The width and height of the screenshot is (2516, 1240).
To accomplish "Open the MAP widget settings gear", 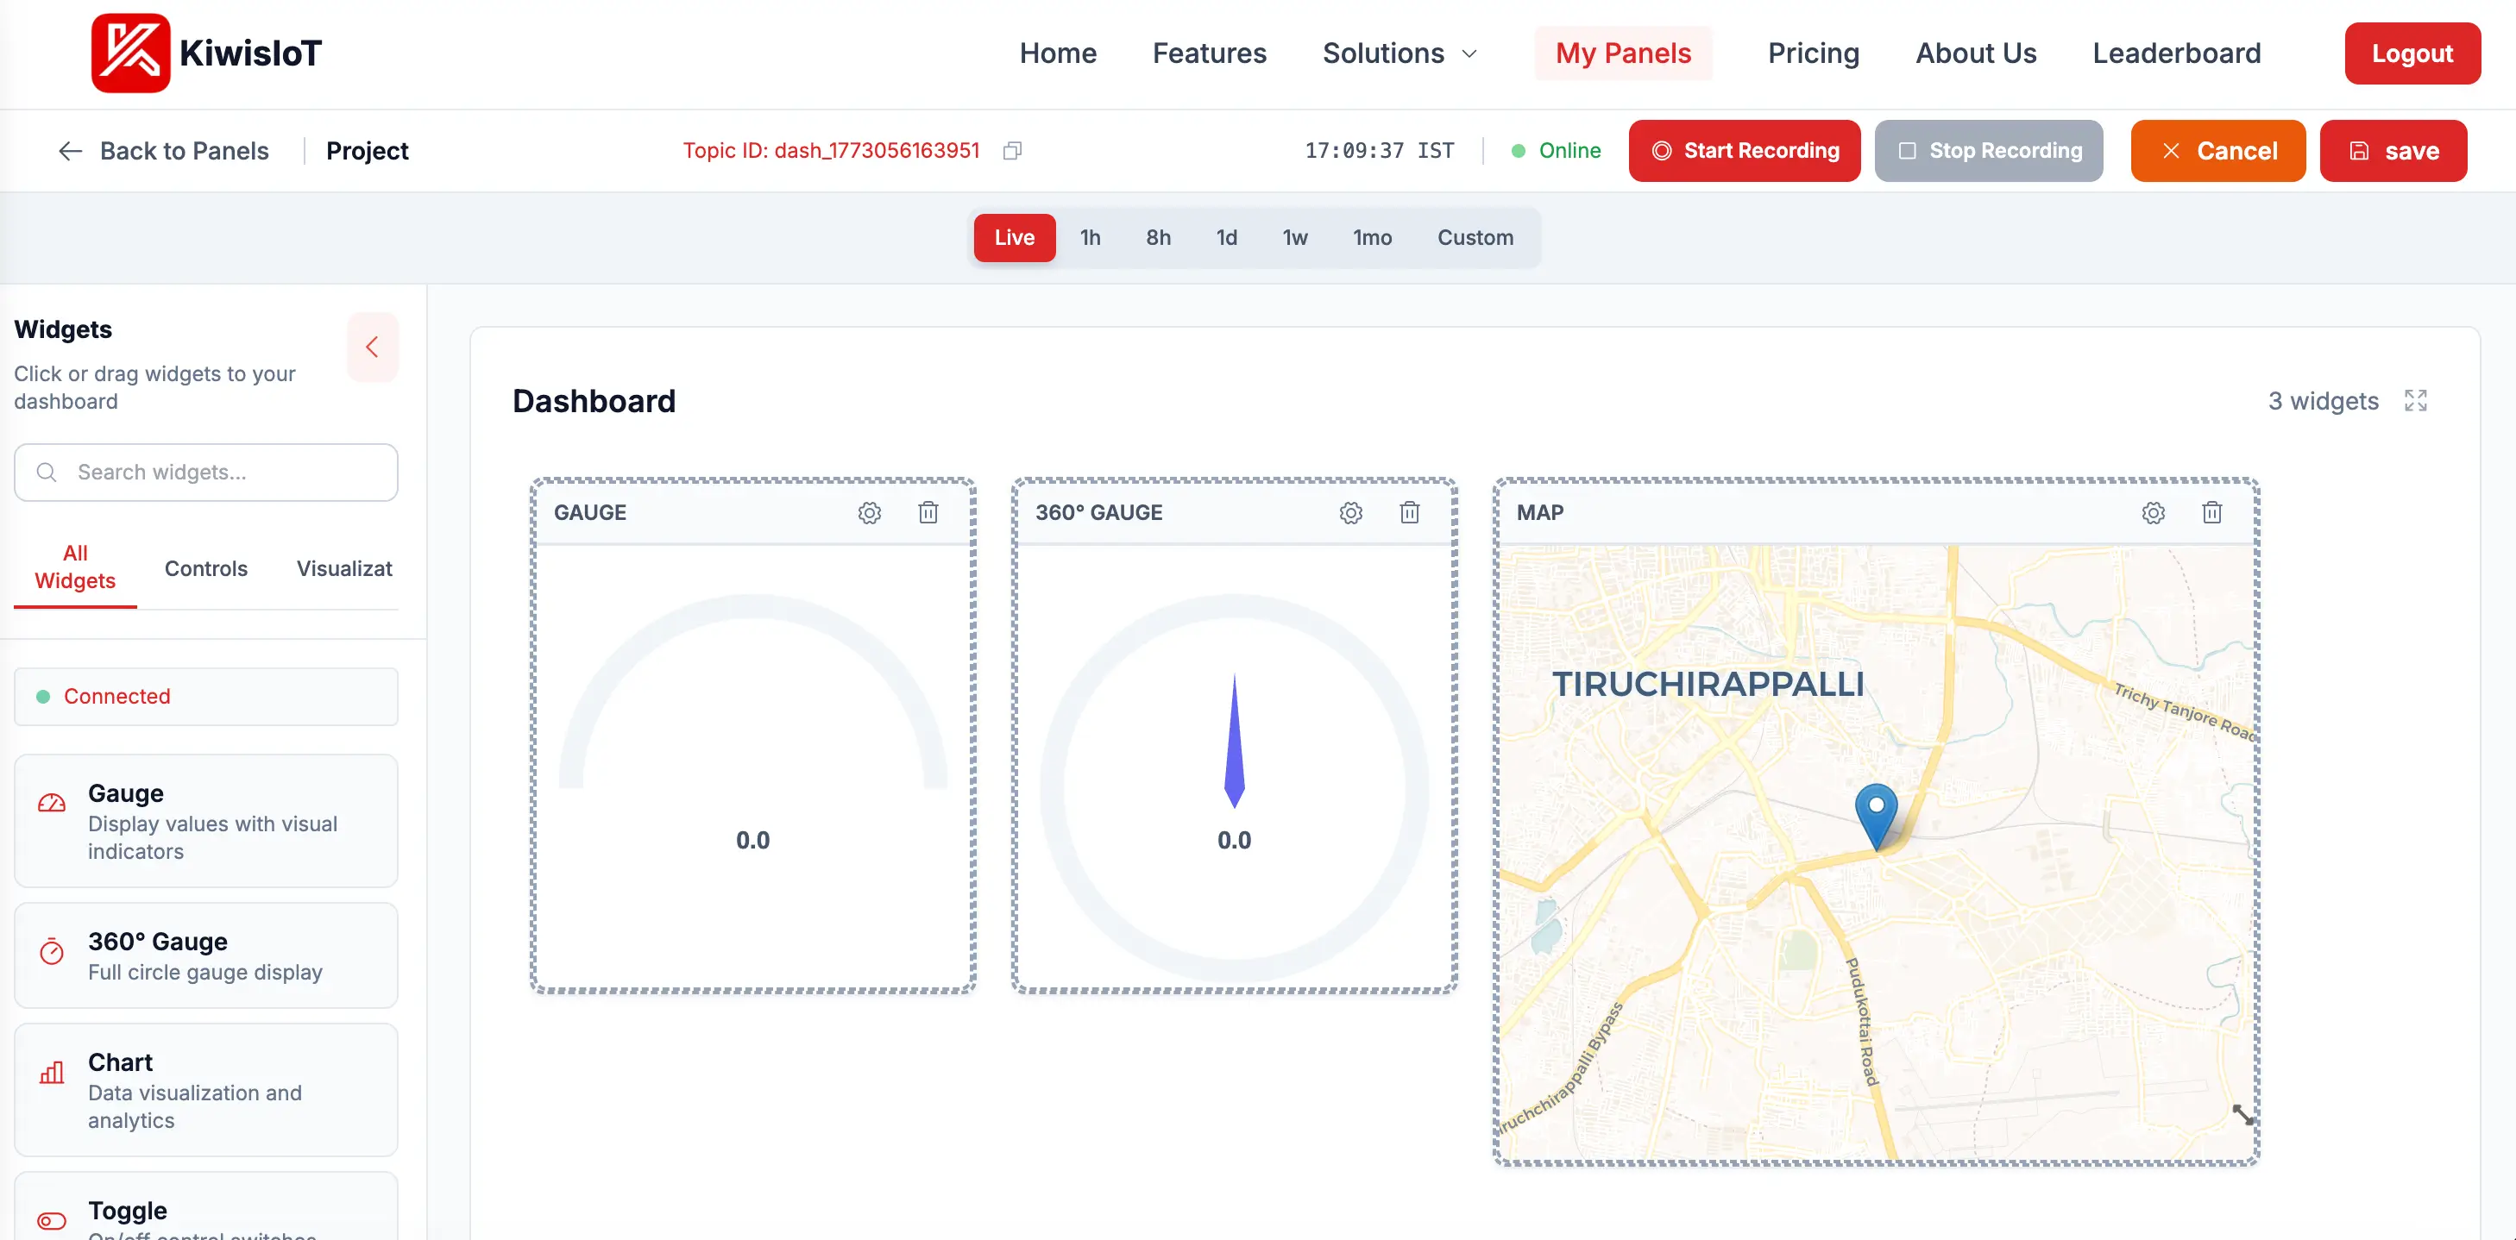I will (x=2154, y=512).
